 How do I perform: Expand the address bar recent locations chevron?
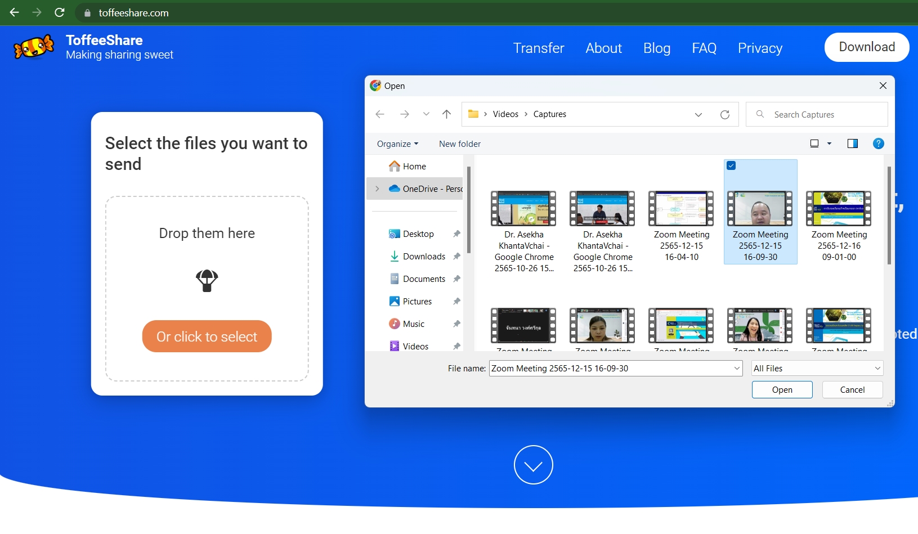(698, 114)
